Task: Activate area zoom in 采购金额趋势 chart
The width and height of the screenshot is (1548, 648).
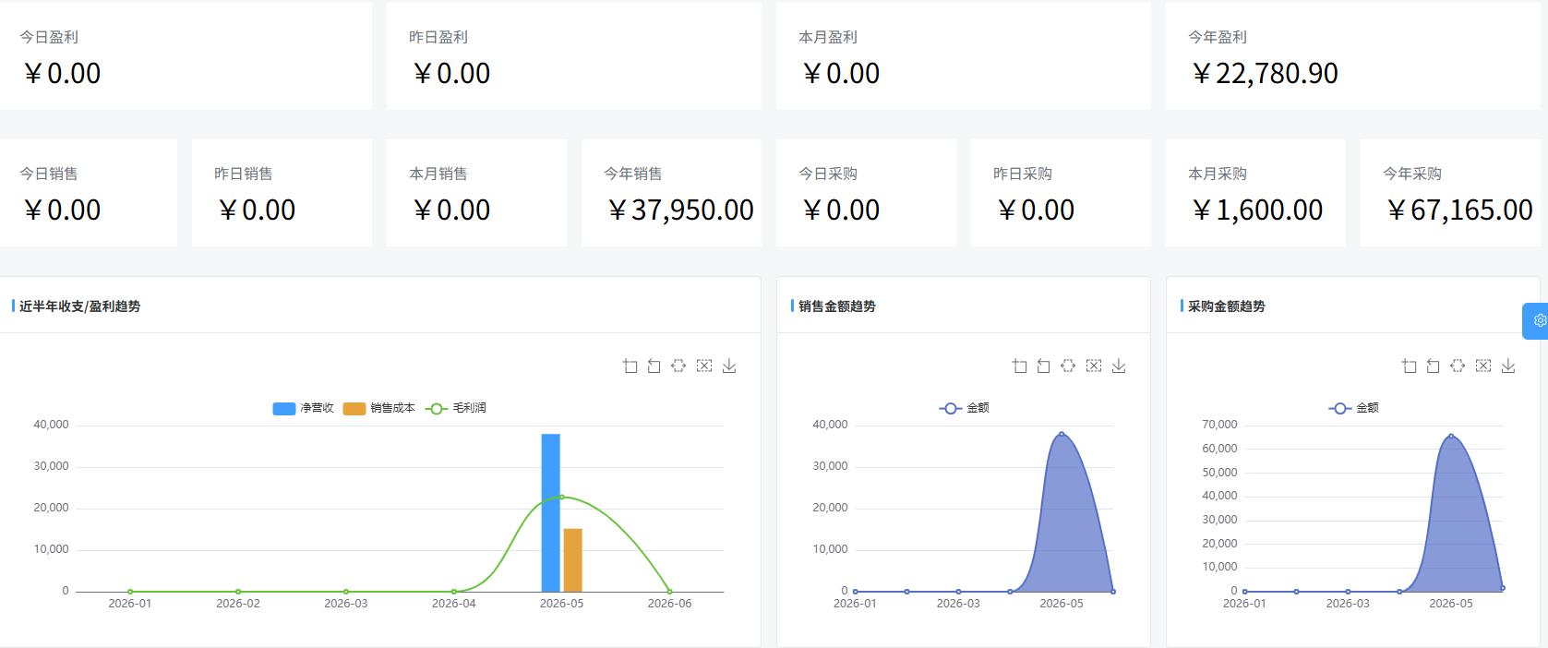Action: pos(1409,366)
